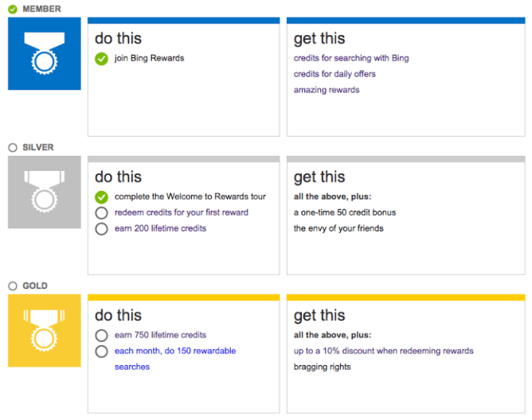
Task: Click the MEMBER level heading
Action: pos(42,9)
